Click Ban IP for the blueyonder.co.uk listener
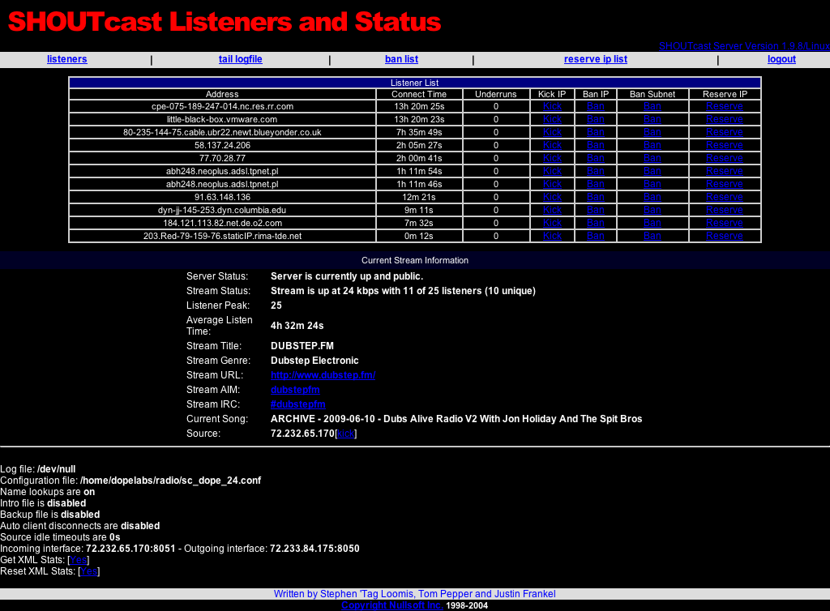This screenshot has width=830, height=611. [596, 132]
